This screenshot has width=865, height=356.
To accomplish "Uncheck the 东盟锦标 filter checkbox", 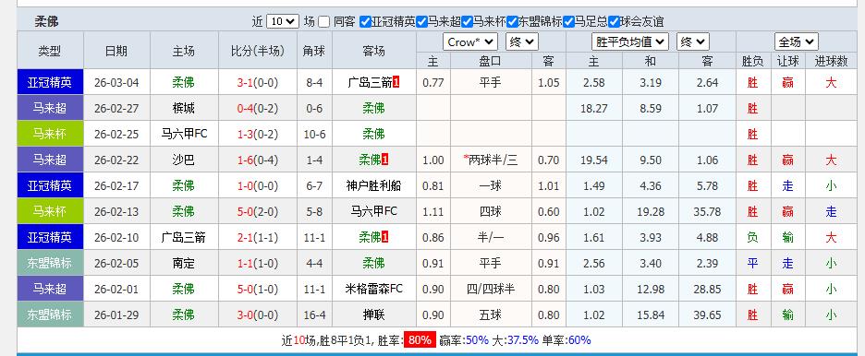I will (512, 21).
